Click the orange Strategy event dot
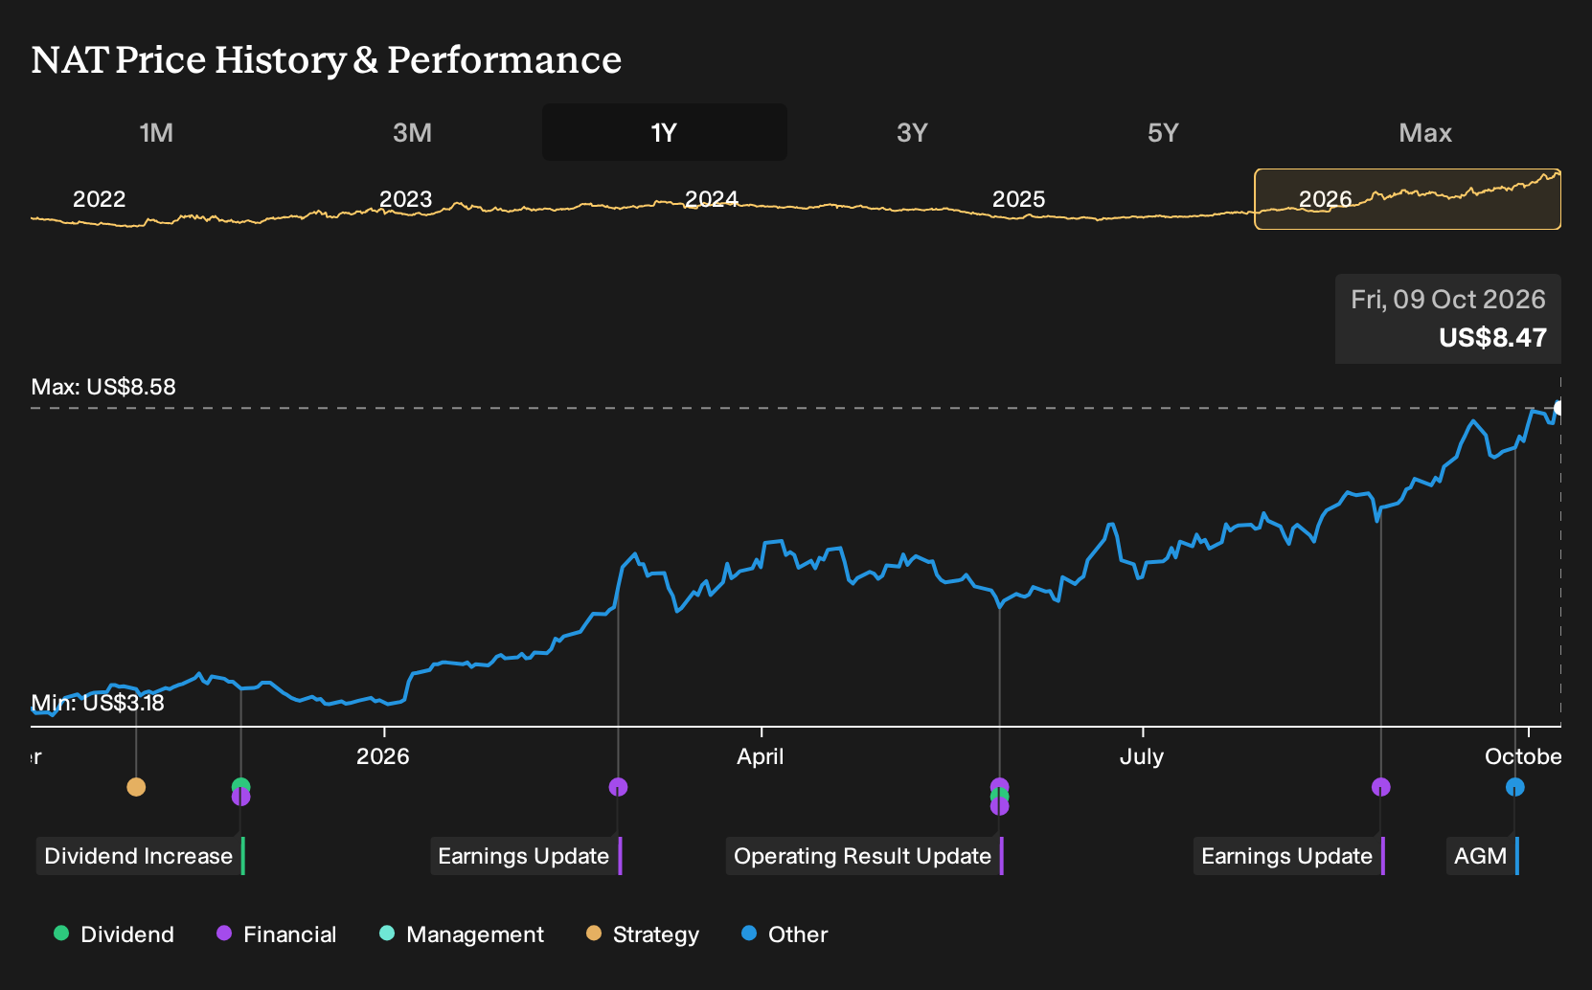The width and height of the screenshot is (1592, 990). [136, 787]
